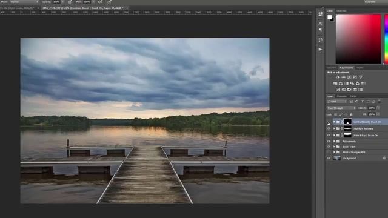Enable pressure for size in options bar
The image size is (388, 218).
[109, 2]
